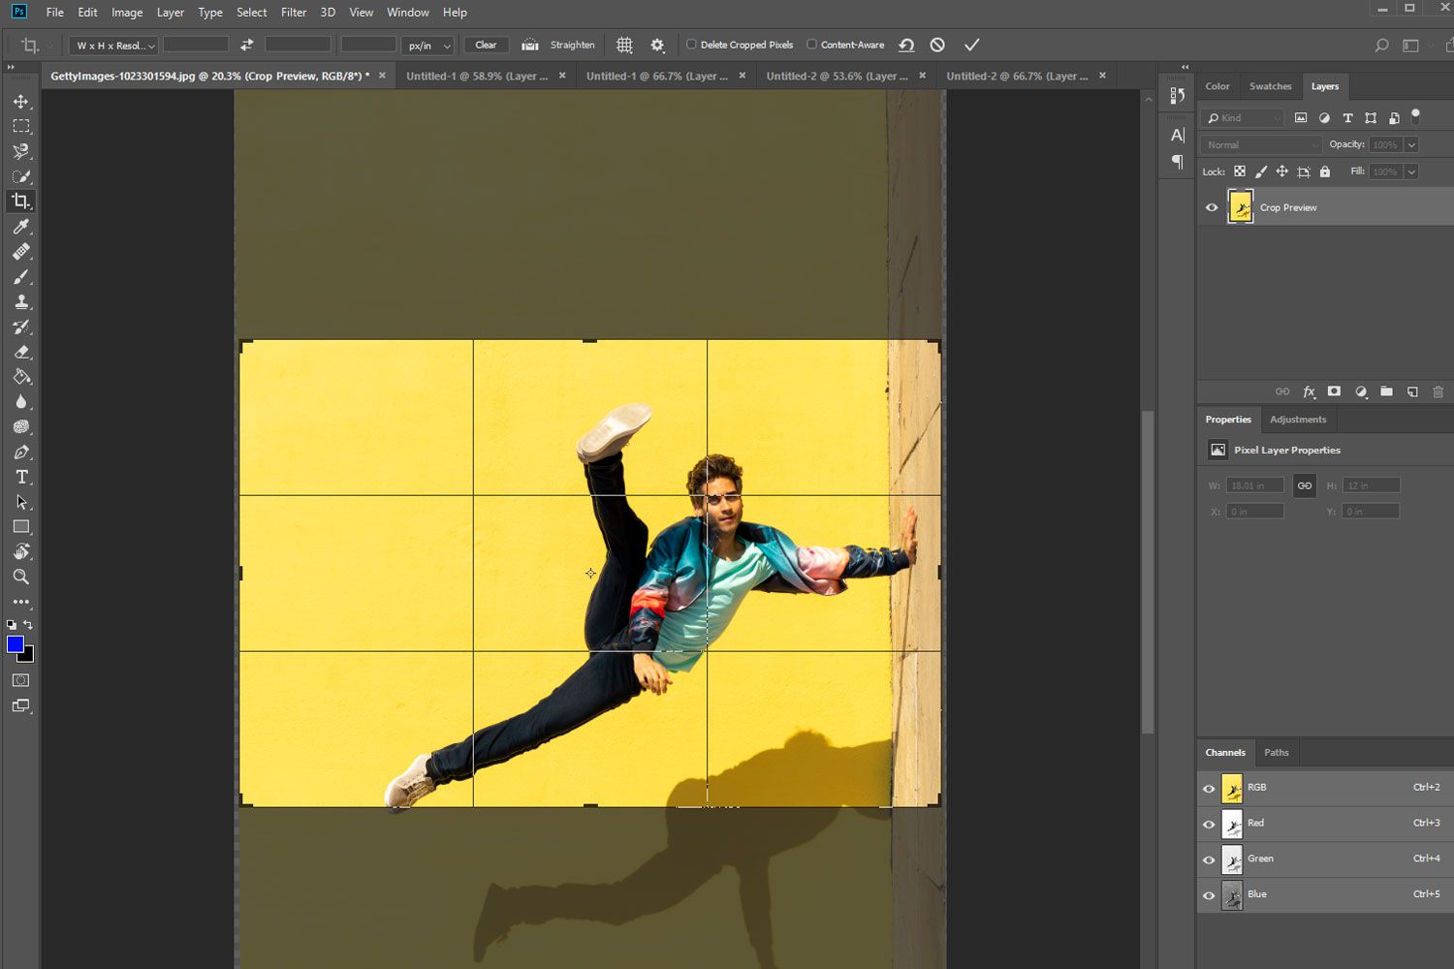This screenshot has width=1454, height=969.
Task: Swap crop width and height values
Action: click(x=247, y=45)
